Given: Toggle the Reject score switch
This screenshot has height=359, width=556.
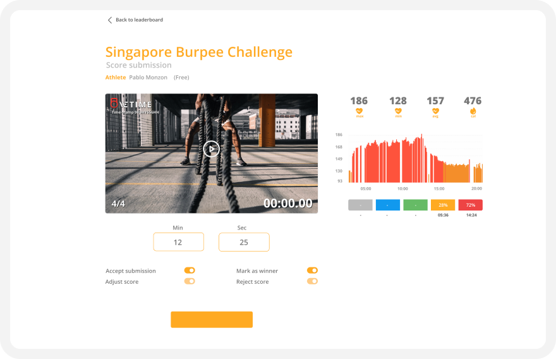Looking at the screenshot, I should 312,281.
